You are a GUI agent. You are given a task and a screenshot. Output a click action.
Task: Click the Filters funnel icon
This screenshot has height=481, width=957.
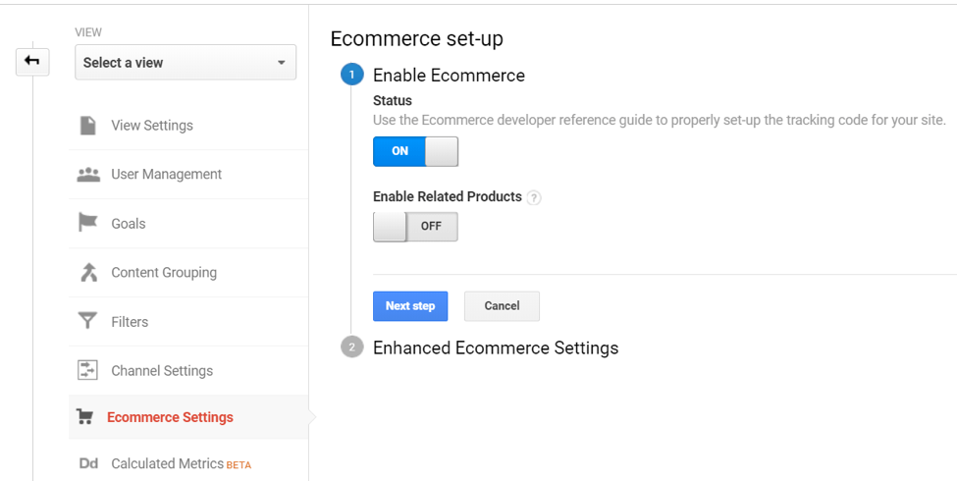(88, 321)
